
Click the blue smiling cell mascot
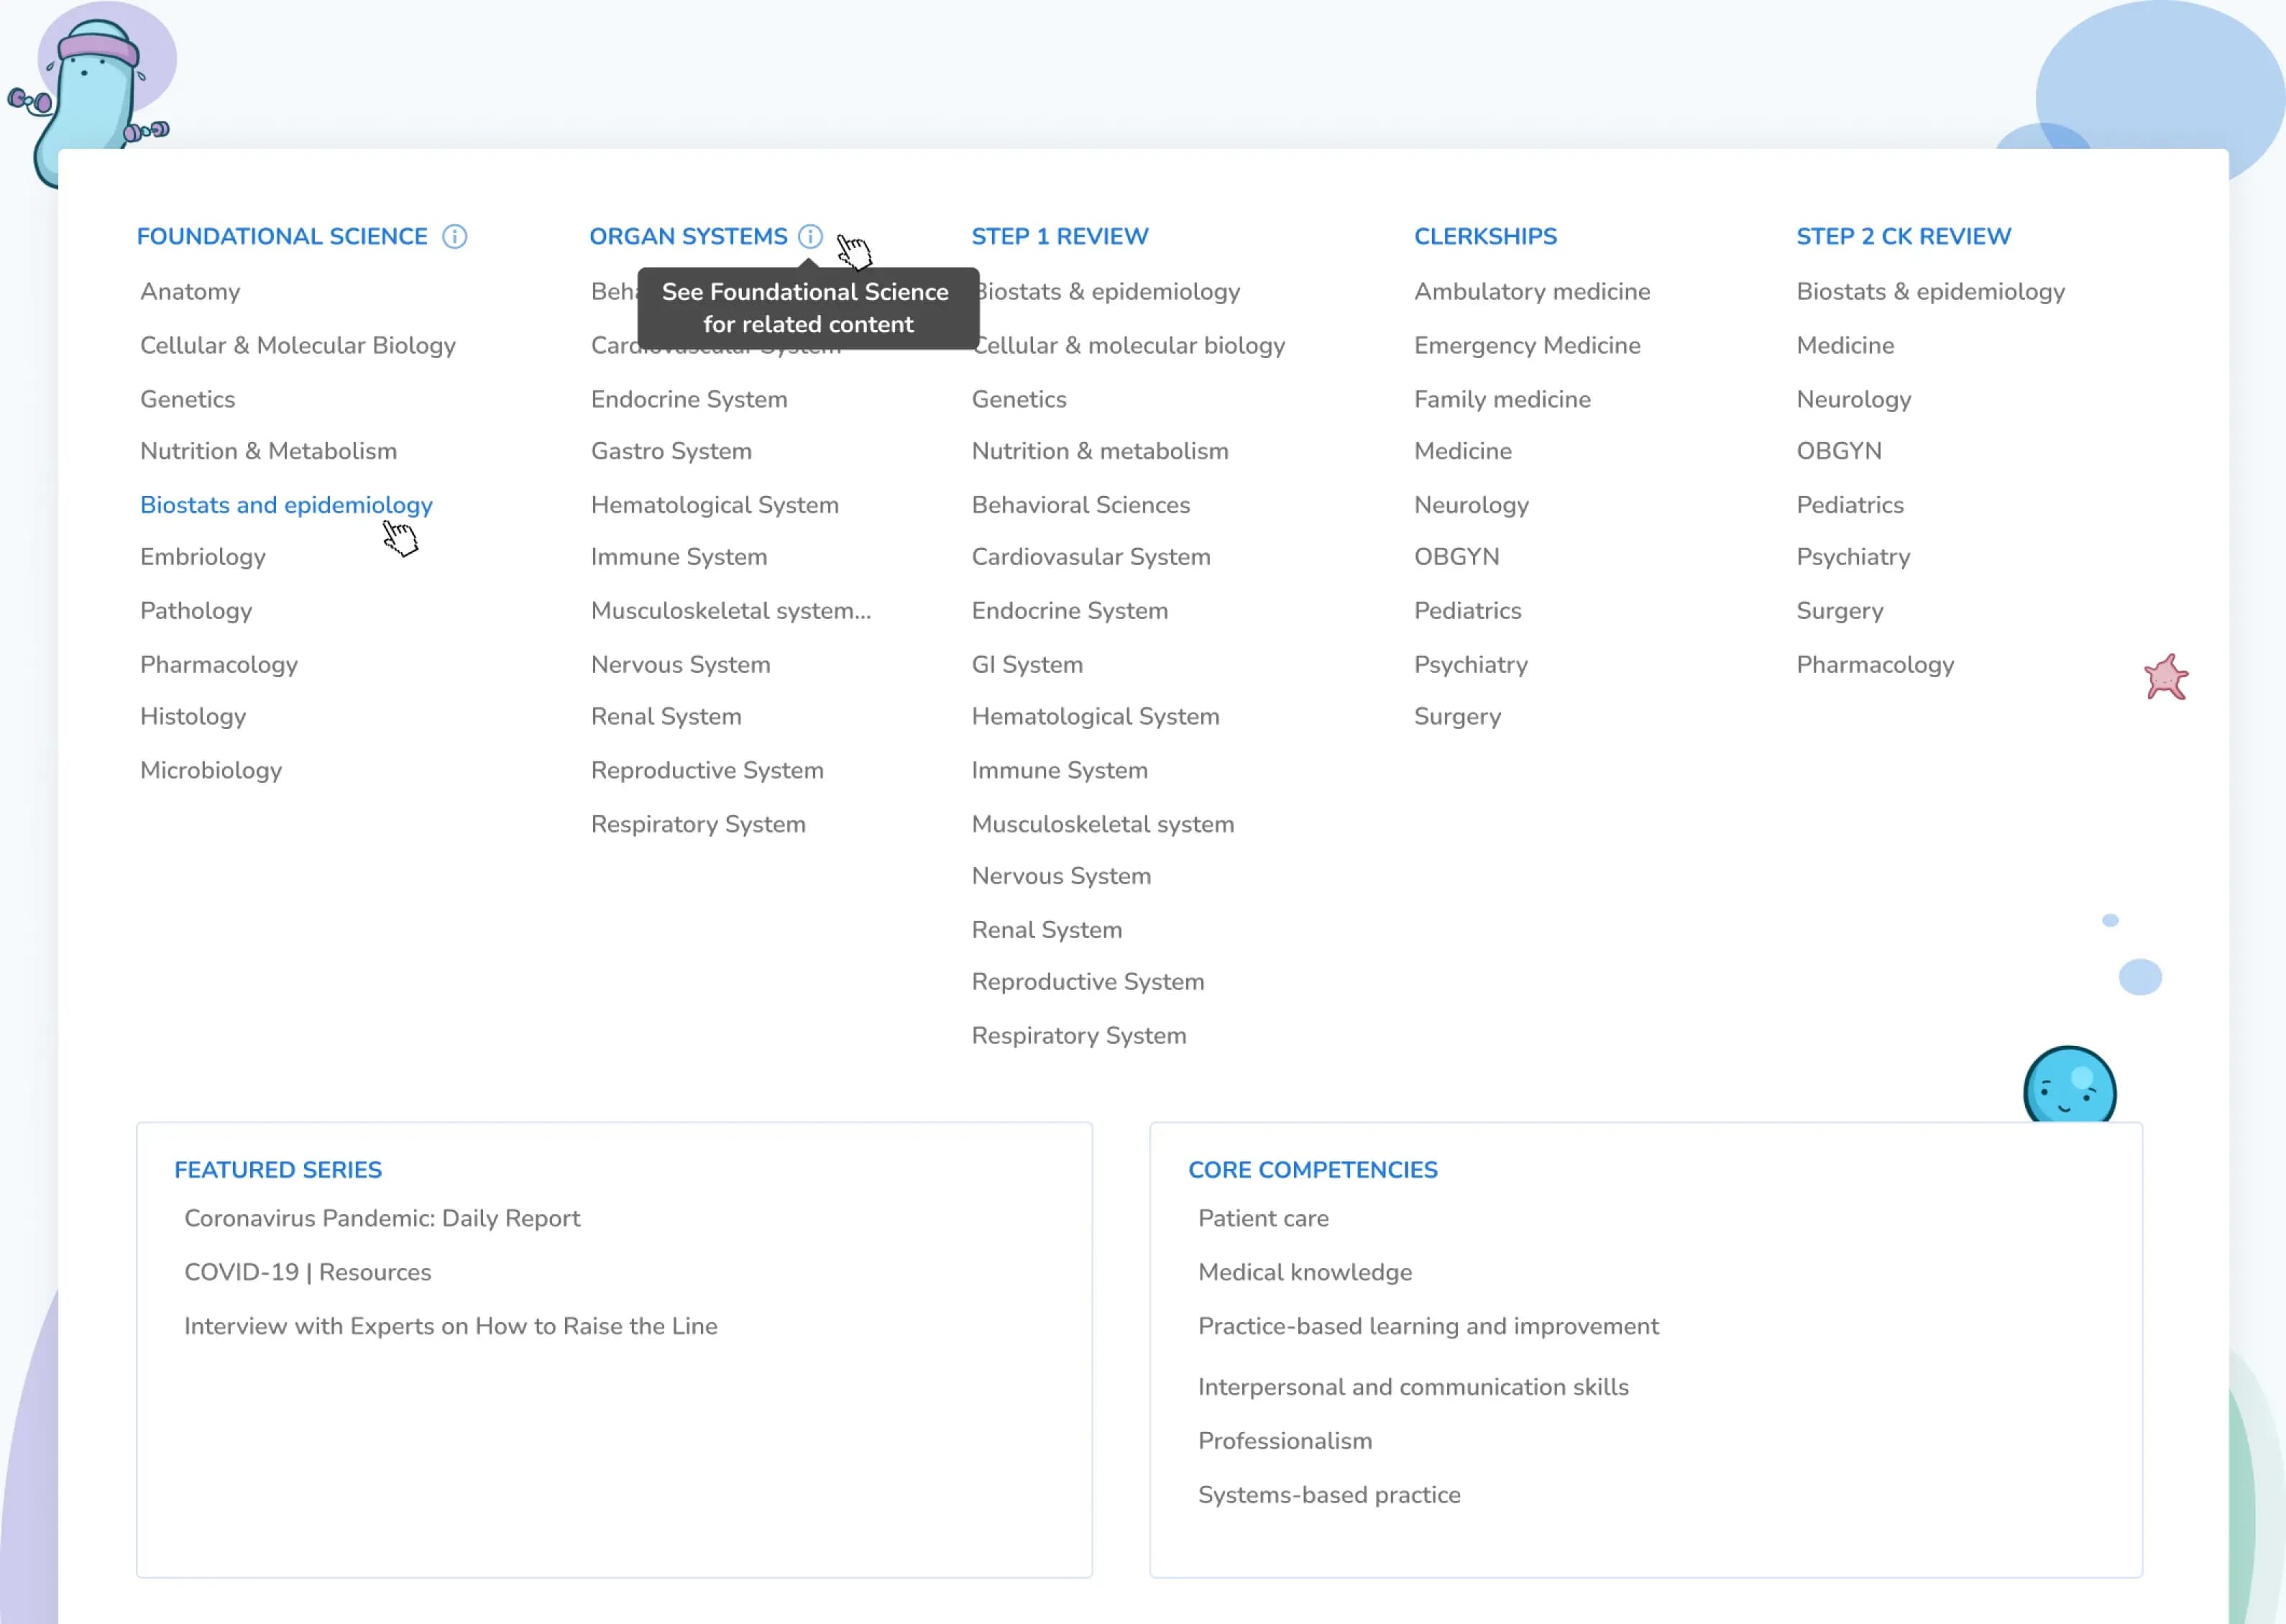(x=2069, y=1086)
